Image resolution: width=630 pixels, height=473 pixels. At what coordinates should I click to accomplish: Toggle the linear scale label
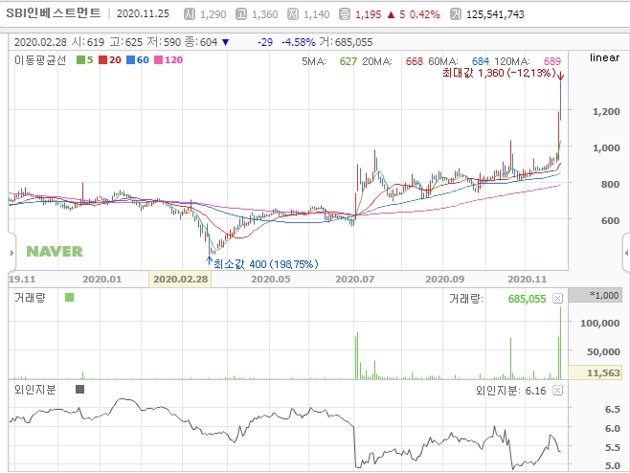[x=604, y=57]
